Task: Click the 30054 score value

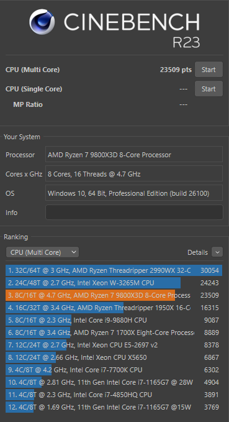Action: pos(210,270)
